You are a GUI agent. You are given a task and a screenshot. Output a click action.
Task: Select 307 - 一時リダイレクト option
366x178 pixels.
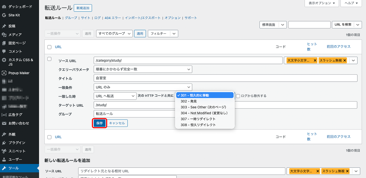click(198, 119)
